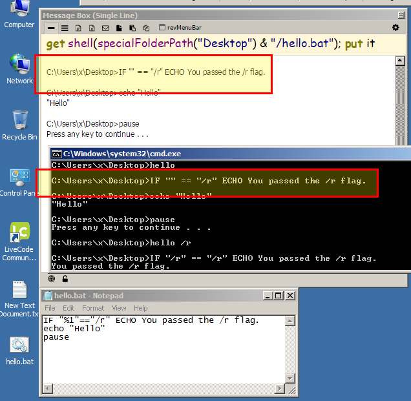411x401 pixels.
Task: Toggle the lock icon at Message Box bottom
Action: point(65,279)
